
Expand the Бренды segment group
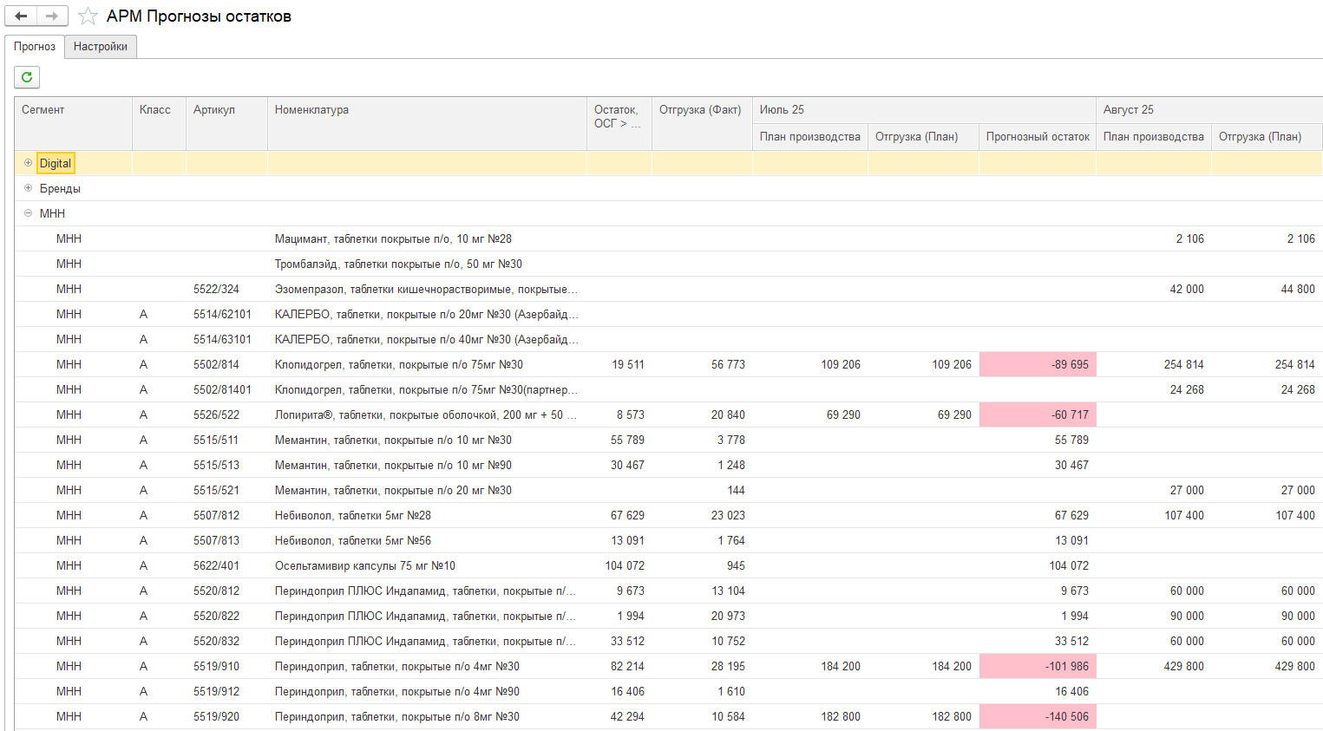click(28, 188)
